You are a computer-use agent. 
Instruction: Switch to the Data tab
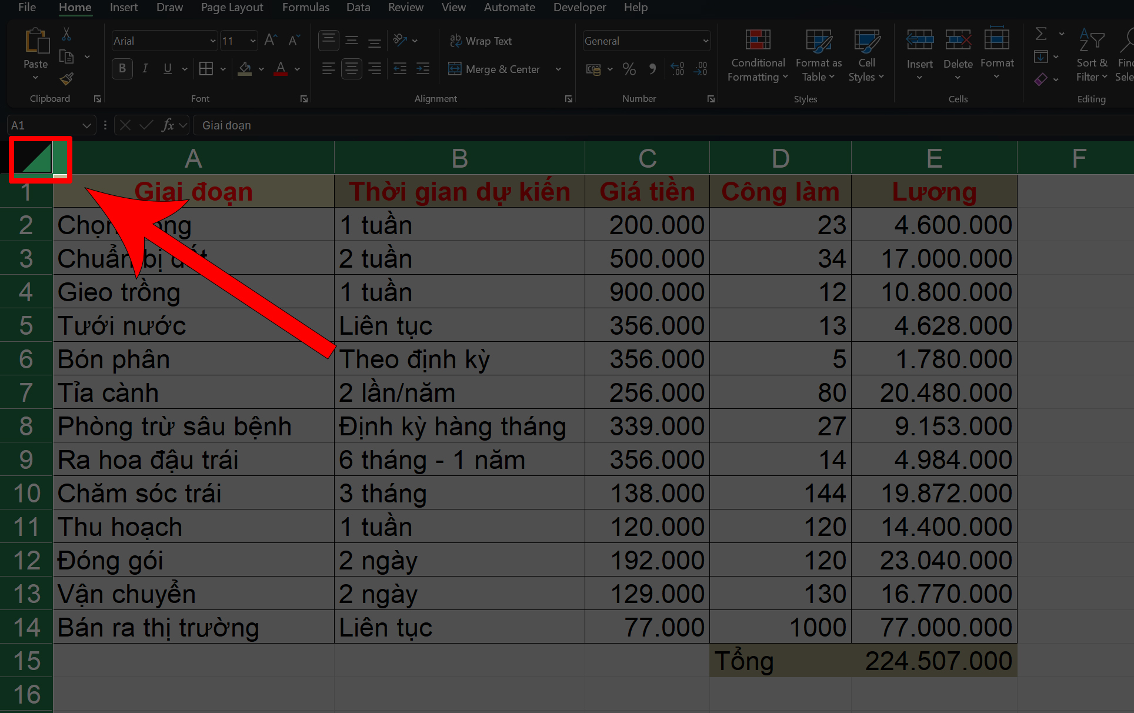pyautogui.click(x=358, y=7)
